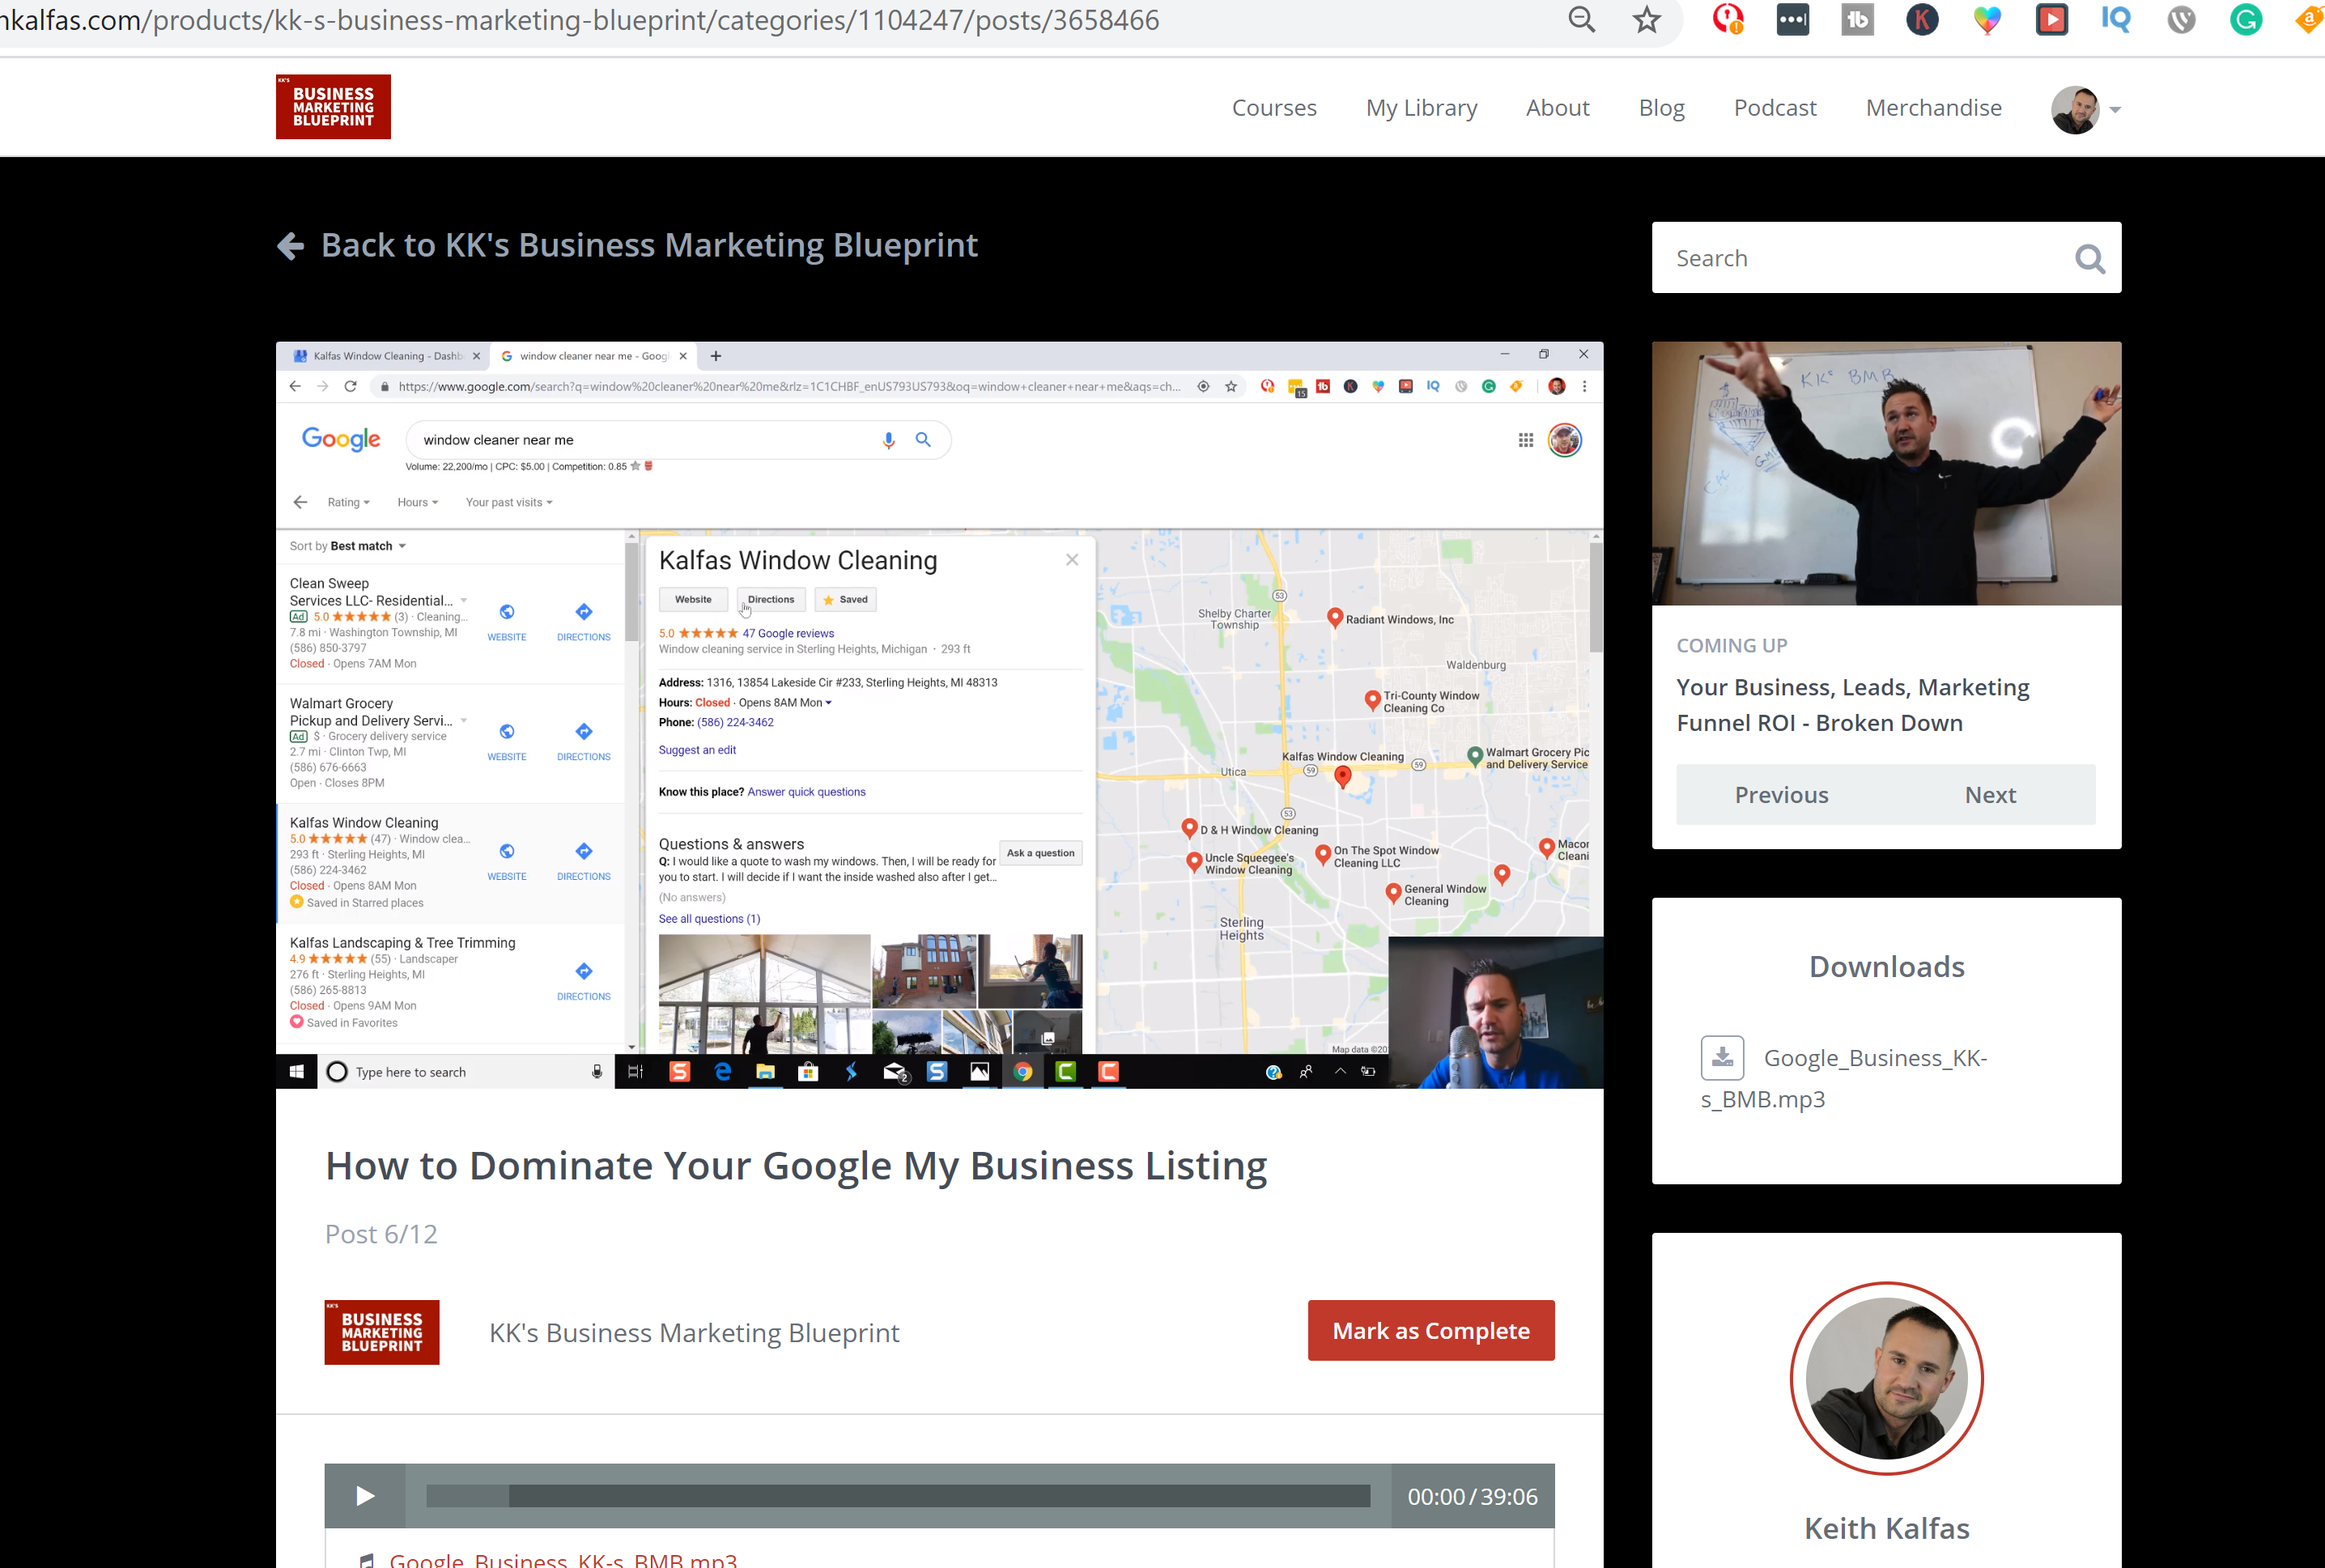Go to the Podcast page

(x=1774, y=108)
